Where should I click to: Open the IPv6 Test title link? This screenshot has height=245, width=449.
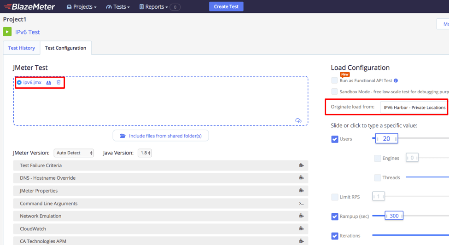pyautogui.click(x=28, y=32)
